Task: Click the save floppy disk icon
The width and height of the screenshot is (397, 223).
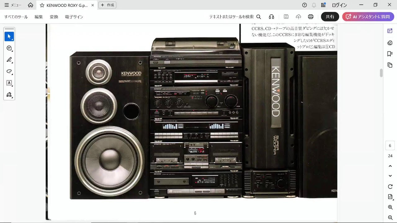Action: [286, 17]
